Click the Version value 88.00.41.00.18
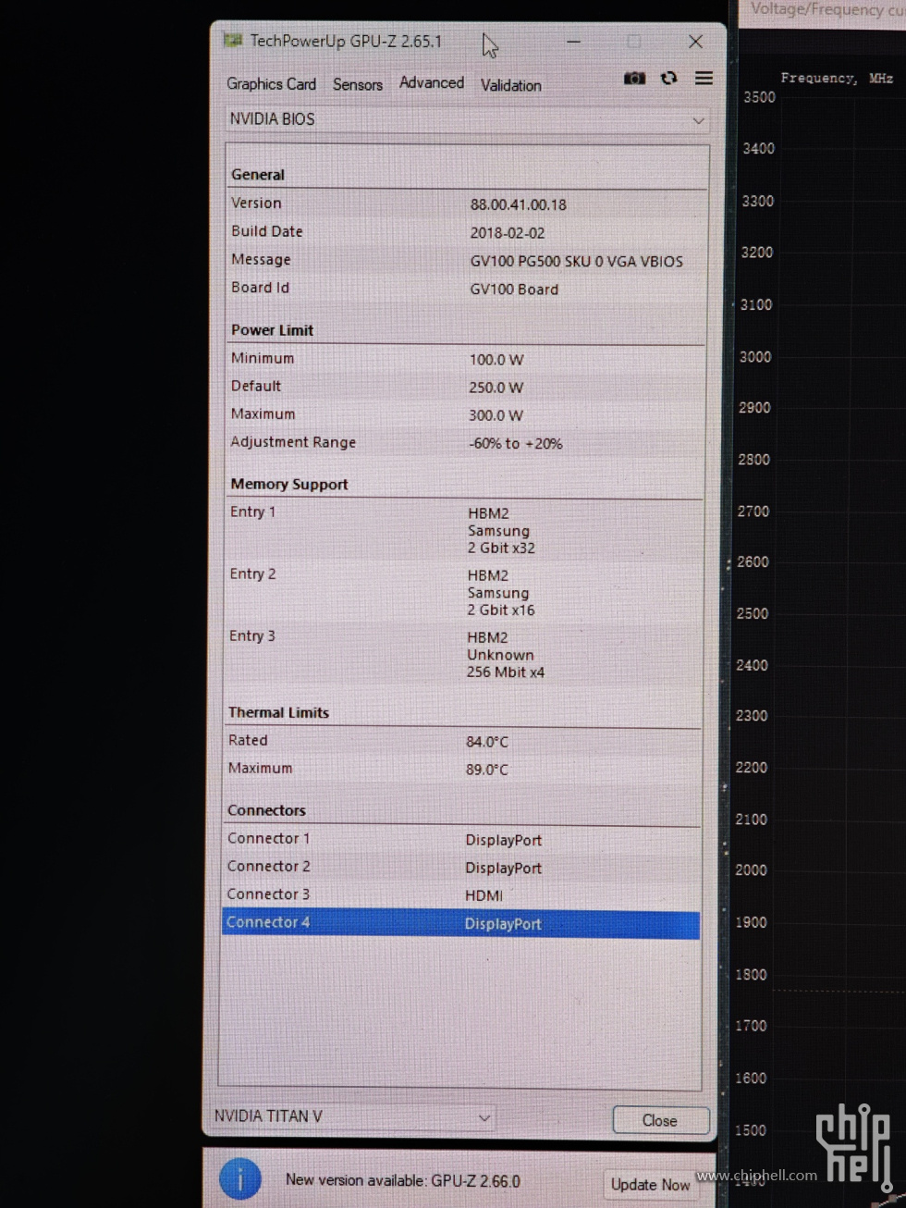The height and width of the screenshot is (1208, 906). [x=518, y=204]
